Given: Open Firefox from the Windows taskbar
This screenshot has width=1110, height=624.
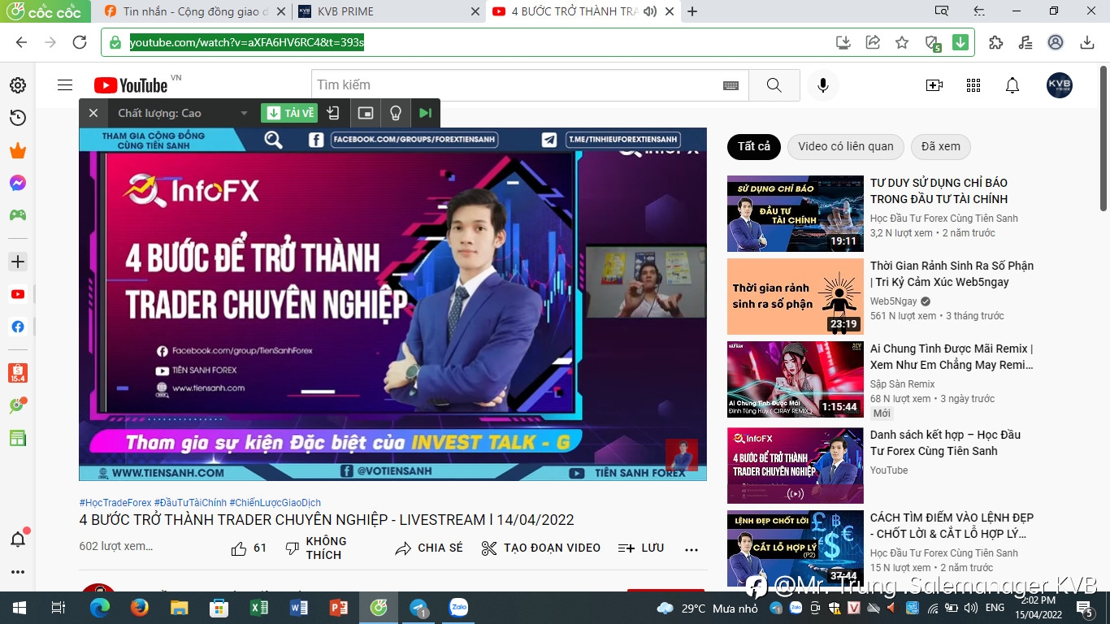Looking at the screenshot, I should click(x=140, y=608).
